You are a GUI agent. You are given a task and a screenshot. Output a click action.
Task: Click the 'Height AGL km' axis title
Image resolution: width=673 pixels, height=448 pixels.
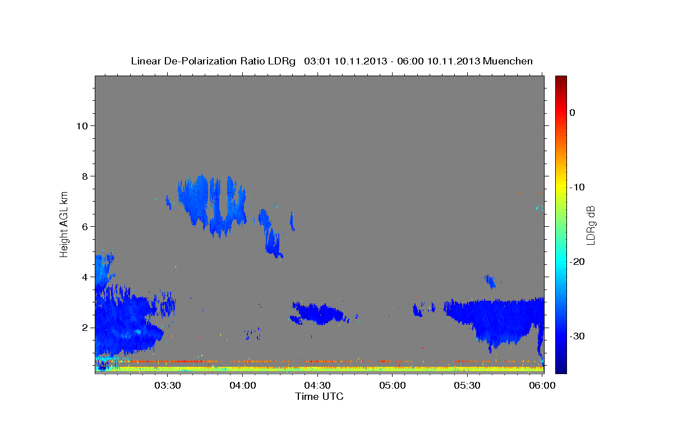click(x=64, y=223)
